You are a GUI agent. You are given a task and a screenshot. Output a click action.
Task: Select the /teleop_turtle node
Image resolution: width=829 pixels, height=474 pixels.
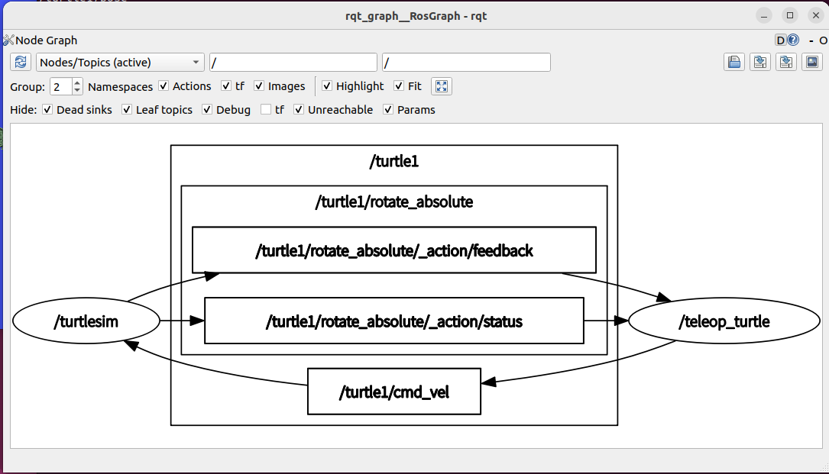point(724,321)
